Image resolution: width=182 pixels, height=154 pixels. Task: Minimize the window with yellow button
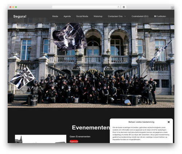13,7
